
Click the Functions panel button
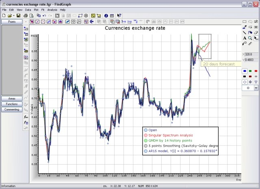[11, 104]
